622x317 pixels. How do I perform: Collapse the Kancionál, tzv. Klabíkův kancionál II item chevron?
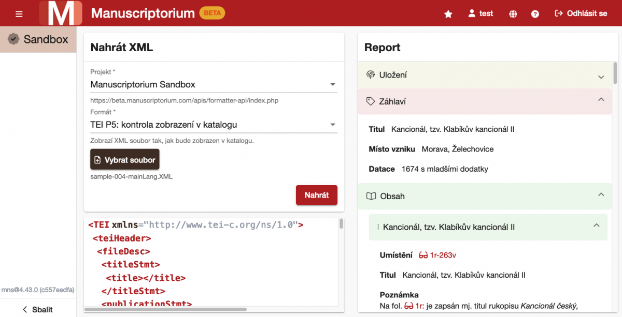[x=597, y=225]
